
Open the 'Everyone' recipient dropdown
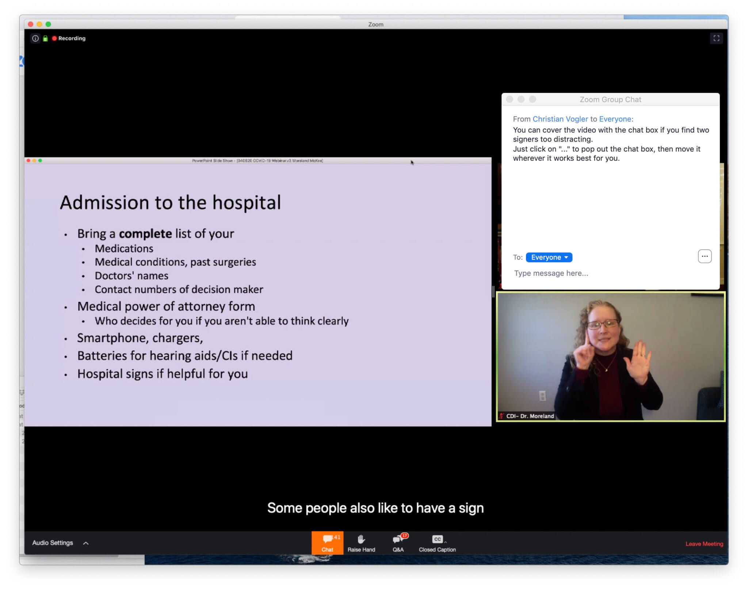(x=549, y=257)
